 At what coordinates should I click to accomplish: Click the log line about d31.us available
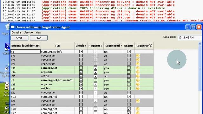click(84, 8)
